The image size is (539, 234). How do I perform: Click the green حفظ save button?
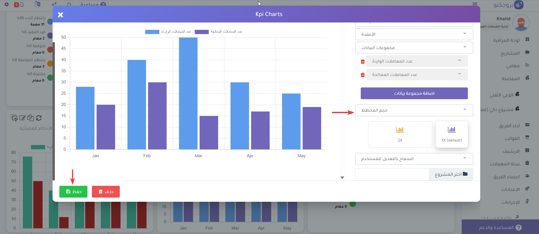click(73, 192)
